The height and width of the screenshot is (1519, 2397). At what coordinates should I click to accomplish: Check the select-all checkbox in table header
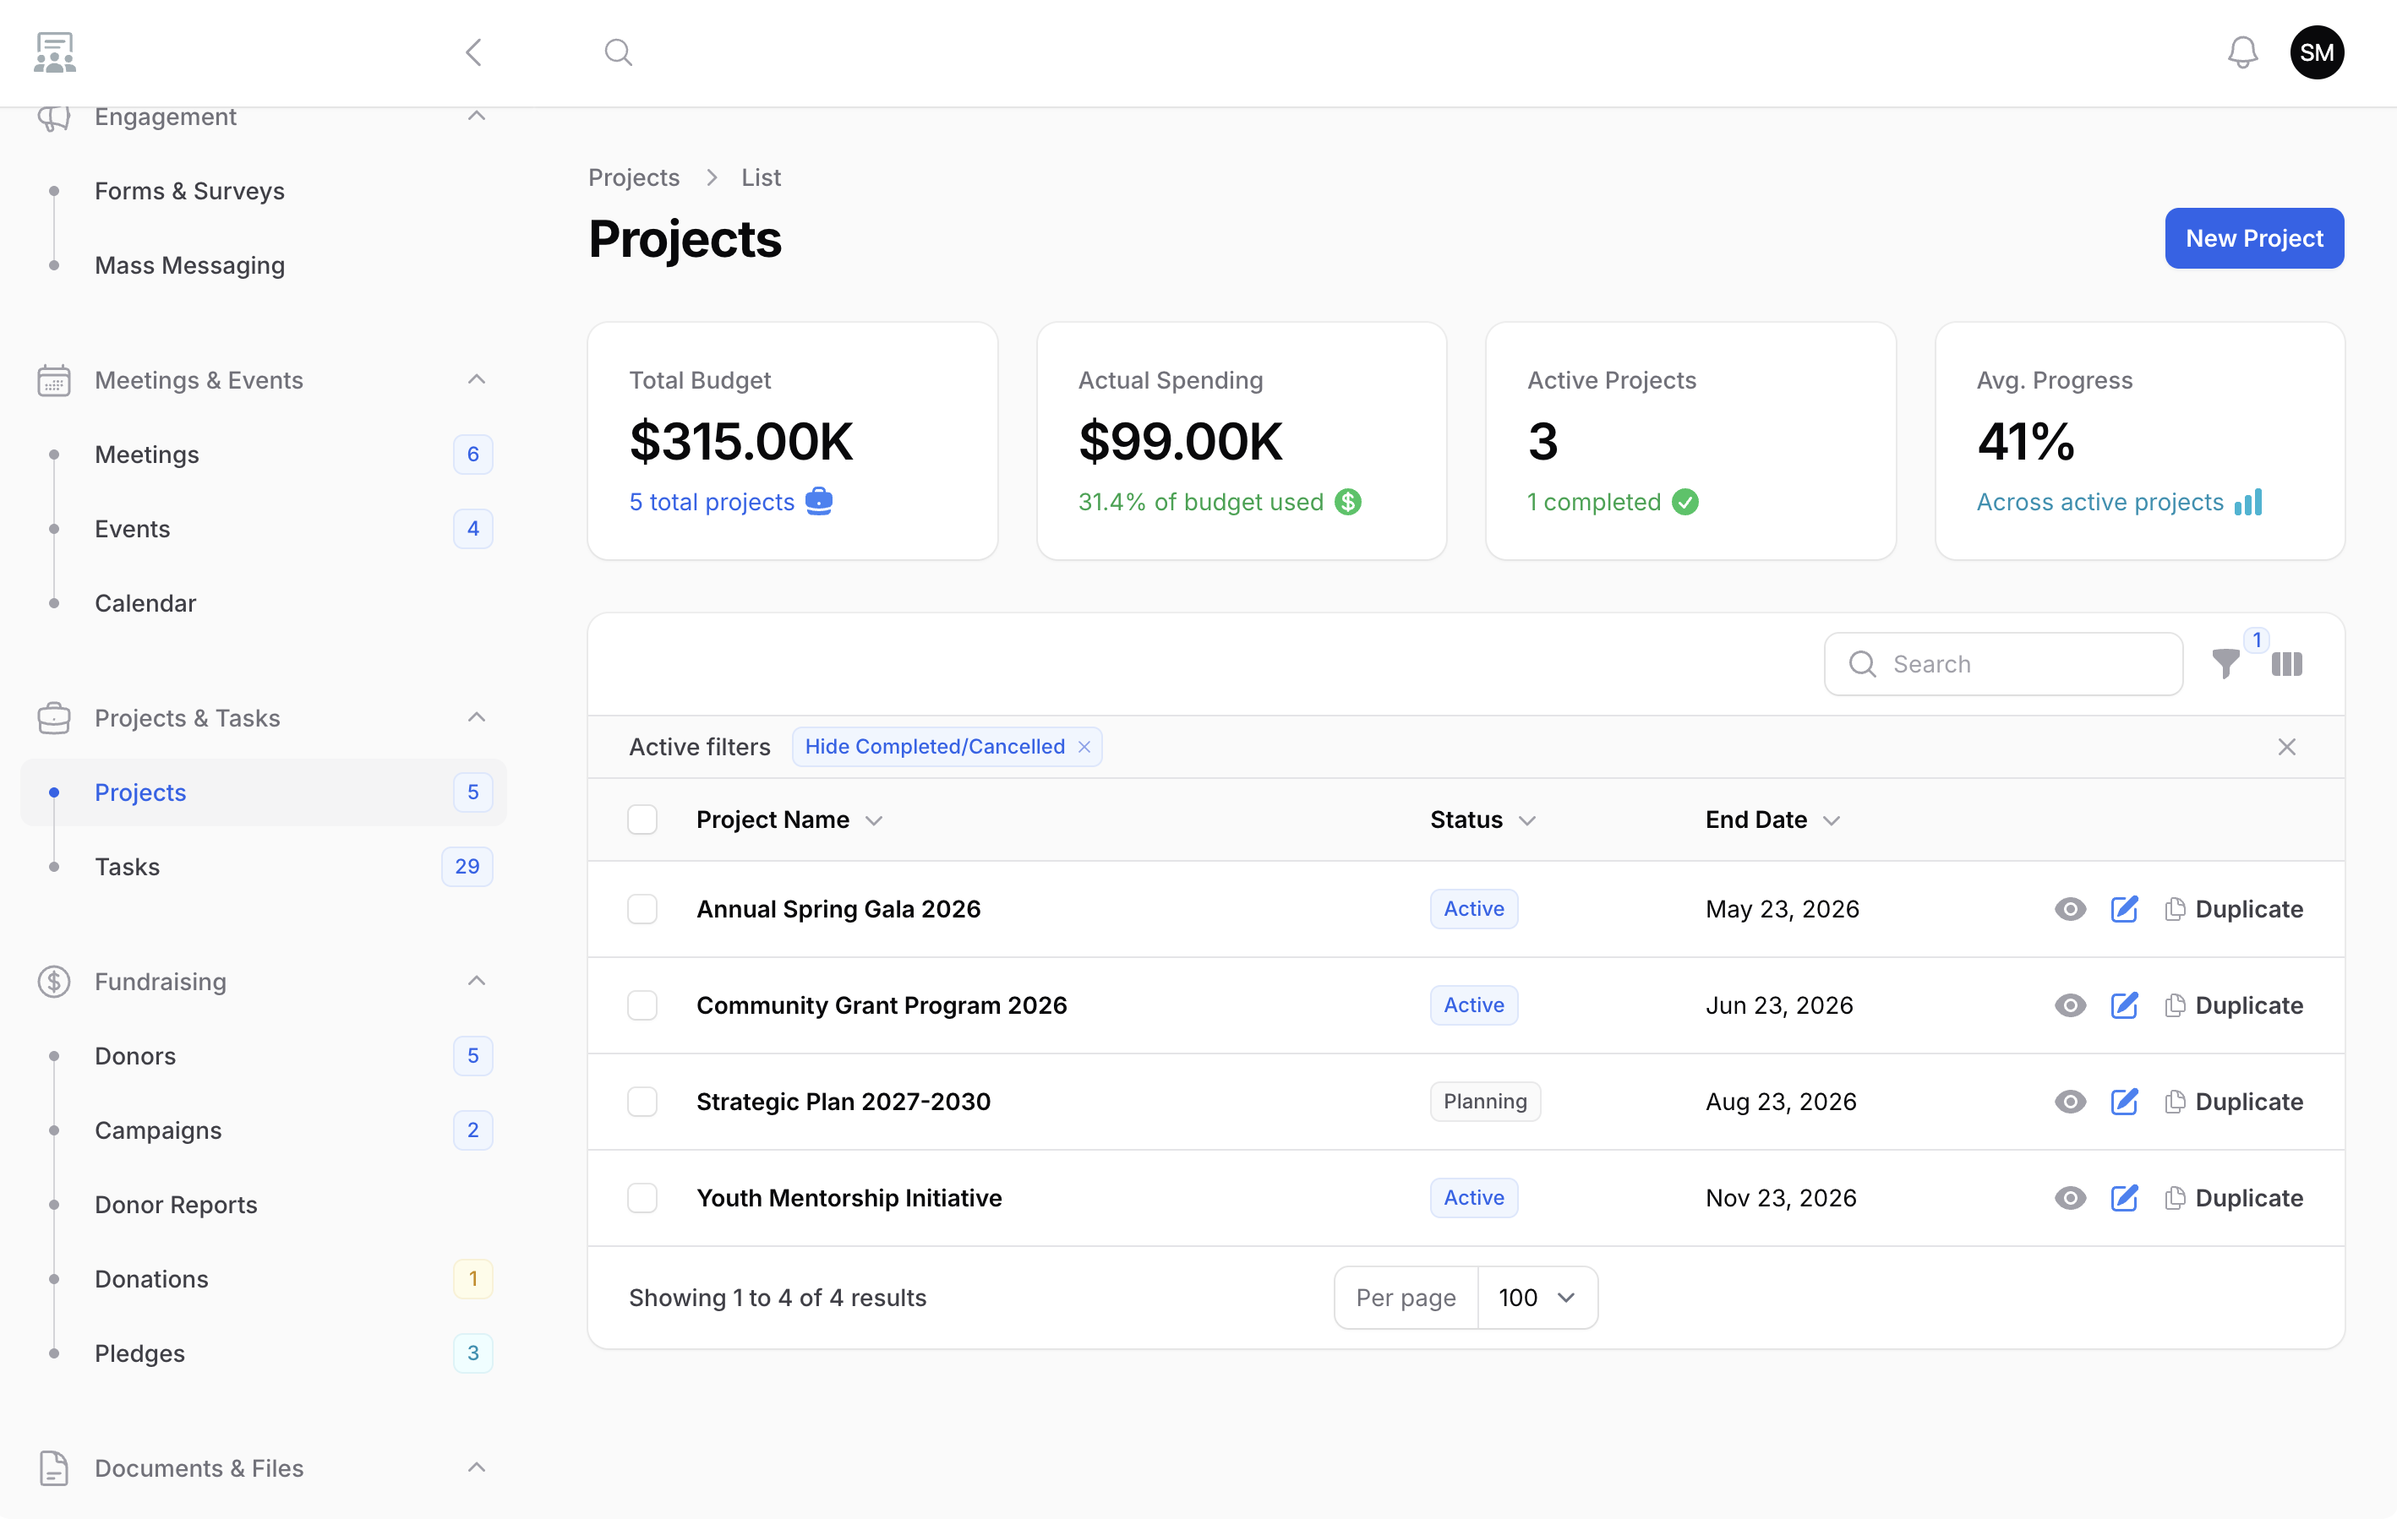click(x=643, y=819)
